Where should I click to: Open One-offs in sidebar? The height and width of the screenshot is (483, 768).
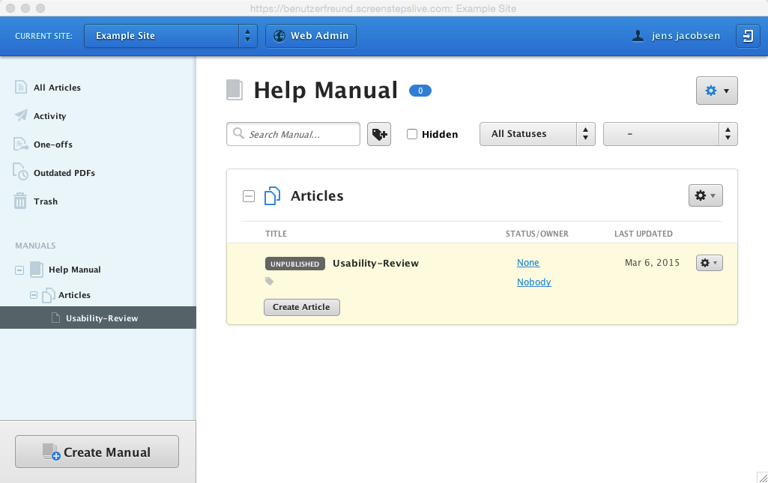click(x=53, y=145)
